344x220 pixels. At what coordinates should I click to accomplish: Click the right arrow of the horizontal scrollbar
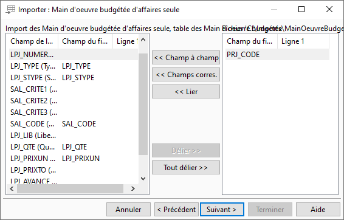132,188
